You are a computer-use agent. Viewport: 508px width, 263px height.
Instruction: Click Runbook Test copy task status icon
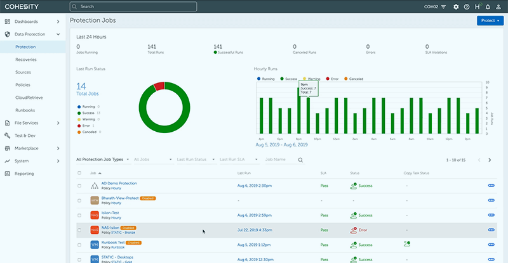tap(407, 243)
